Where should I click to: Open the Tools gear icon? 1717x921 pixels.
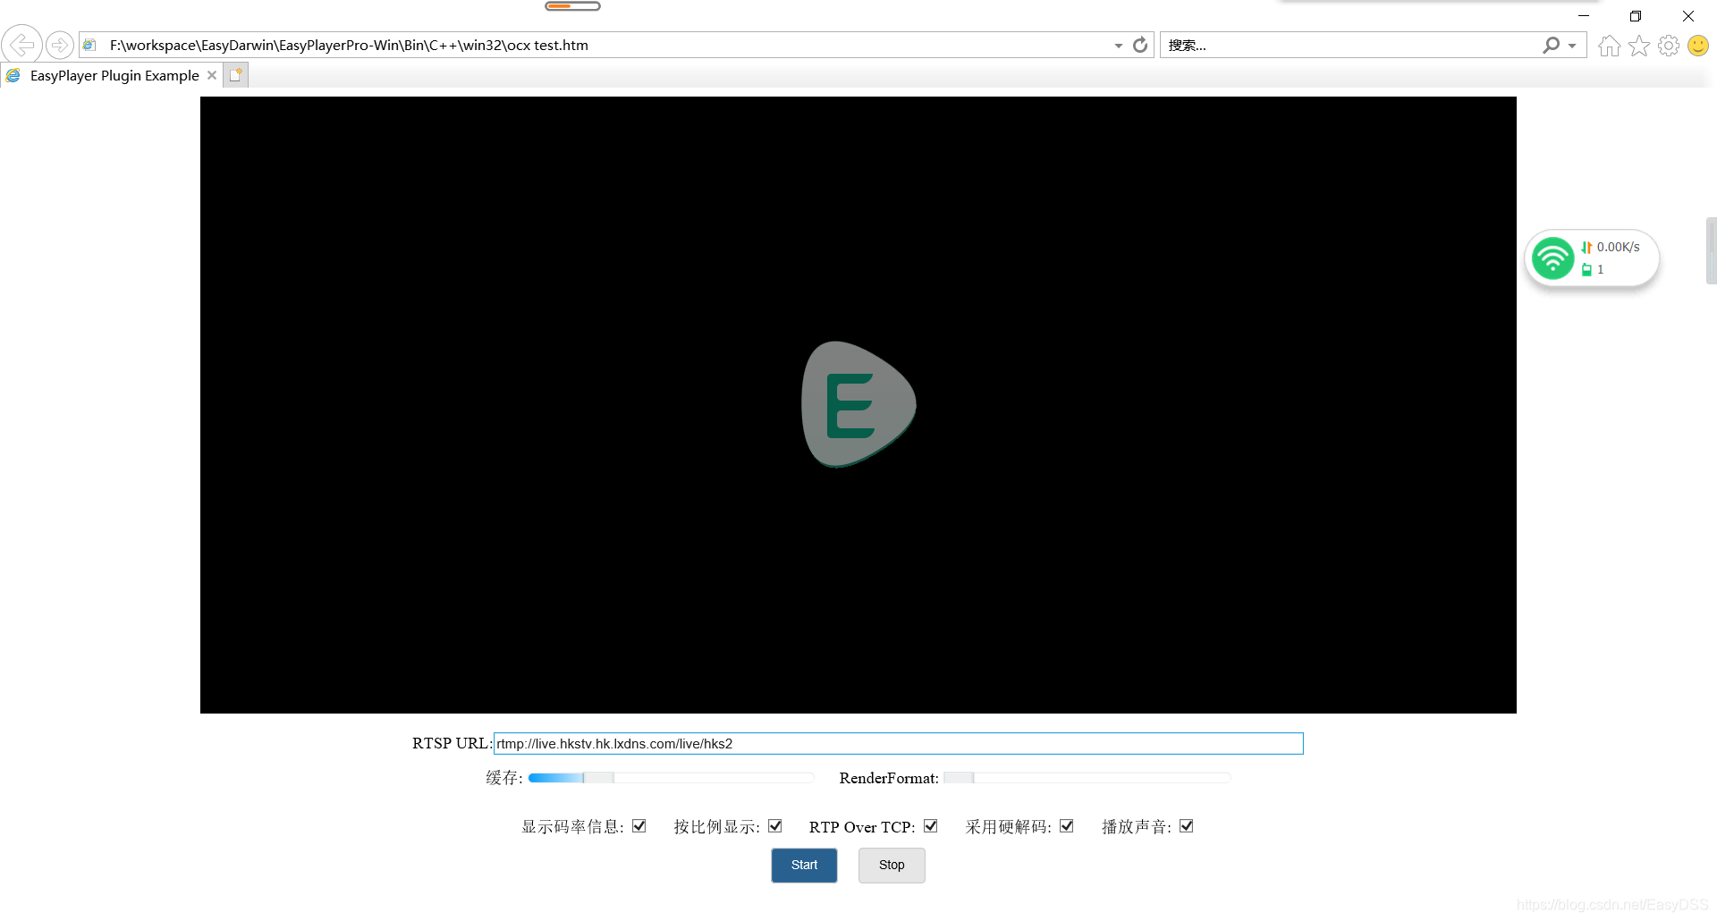(1668, 46)
